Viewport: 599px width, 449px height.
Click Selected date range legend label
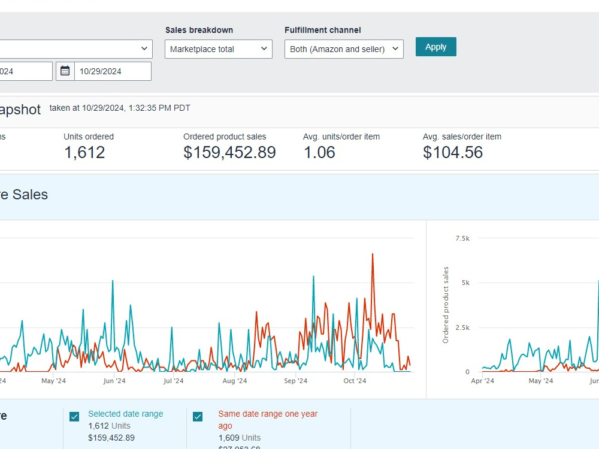coord(125,414)
